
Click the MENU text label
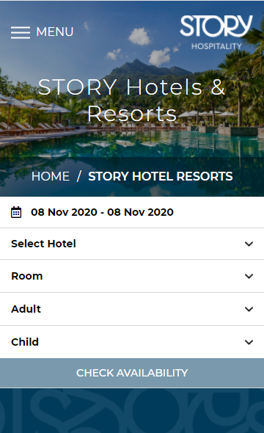click(x=55, y=32)
